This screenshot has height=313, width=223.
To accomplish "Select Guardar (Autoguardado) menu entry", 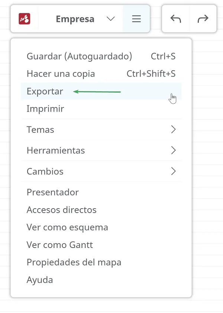I will coord(79,57).
